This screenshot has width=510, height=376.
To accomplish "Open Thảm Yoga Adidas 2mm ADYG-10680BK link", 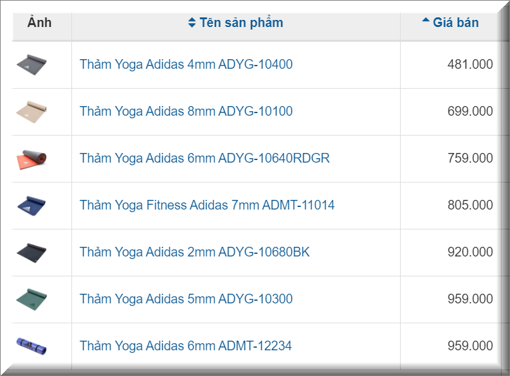I will [194, 252].
